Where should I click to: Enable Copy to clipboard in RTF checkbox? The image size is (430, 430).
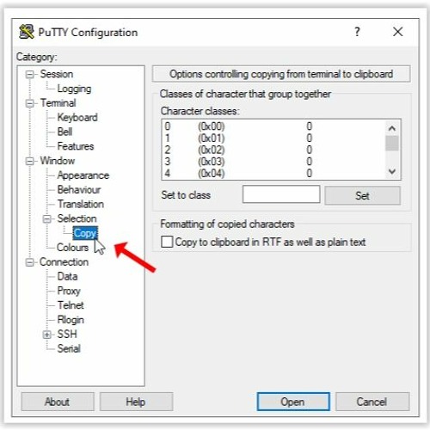tap(167, 242)
